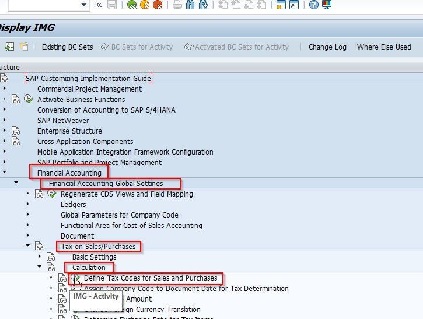Screen dimensions: 423x319
Task: Open documentation icon for Assign Company Code row
Action: (62, 288)
